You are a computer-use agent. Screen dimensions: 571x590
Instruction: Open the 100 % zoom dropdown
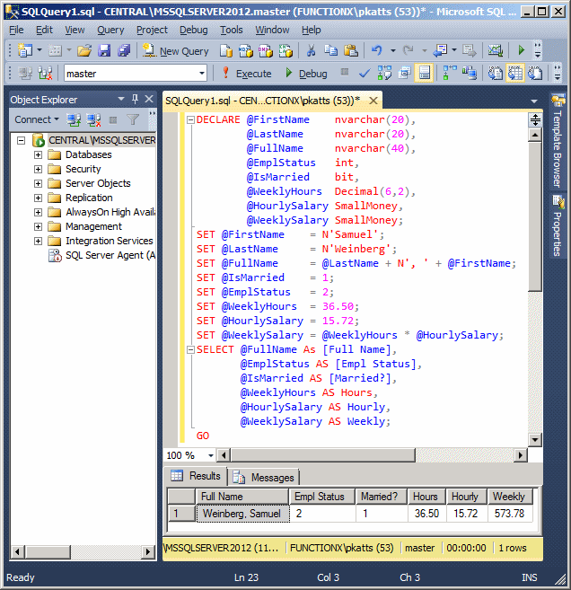coord(211,455)
